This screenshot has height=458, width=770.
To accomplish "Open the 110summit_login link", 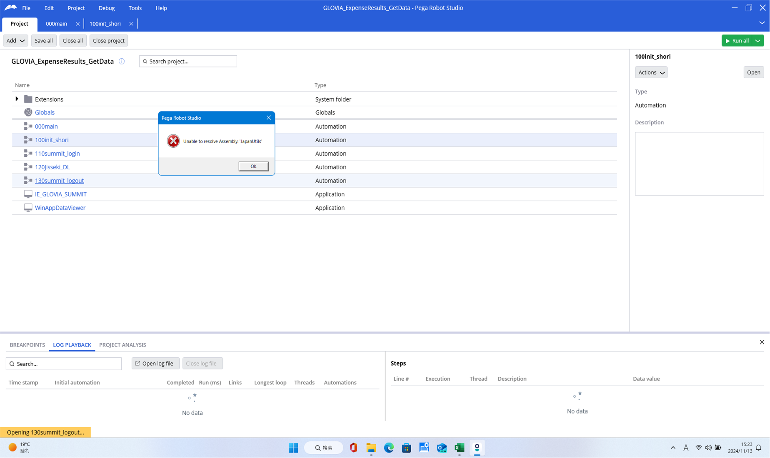I will click(x=57, y=153).
